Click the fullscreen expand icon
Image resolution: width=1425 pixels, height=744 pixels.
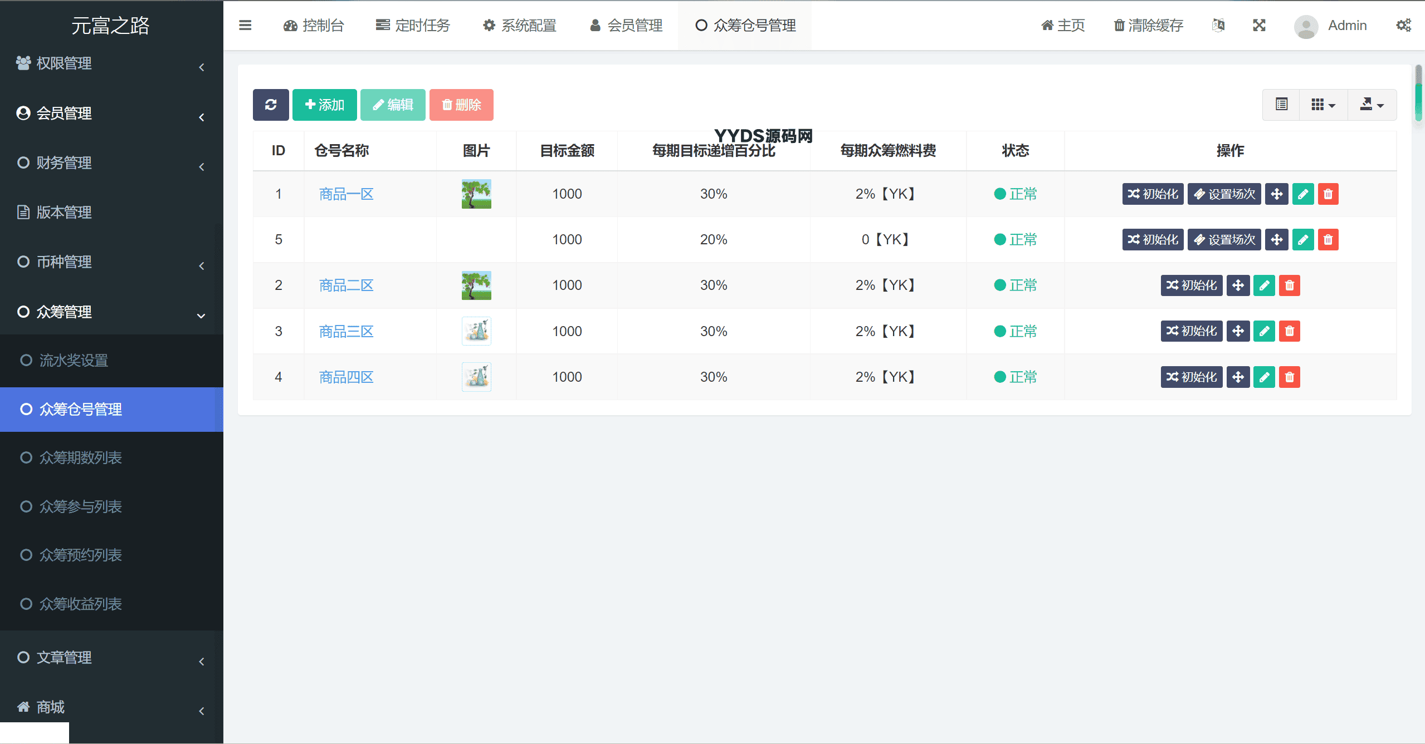(x=1259, y=26)
